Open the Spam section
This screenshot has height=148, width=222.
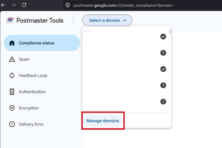42,59
